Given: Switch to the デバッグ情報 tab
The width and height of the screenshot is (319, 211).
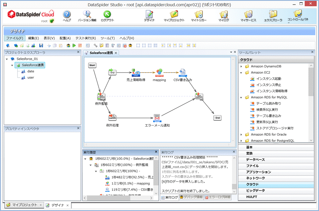Looking at the screenshot, I should pos(191,197).
